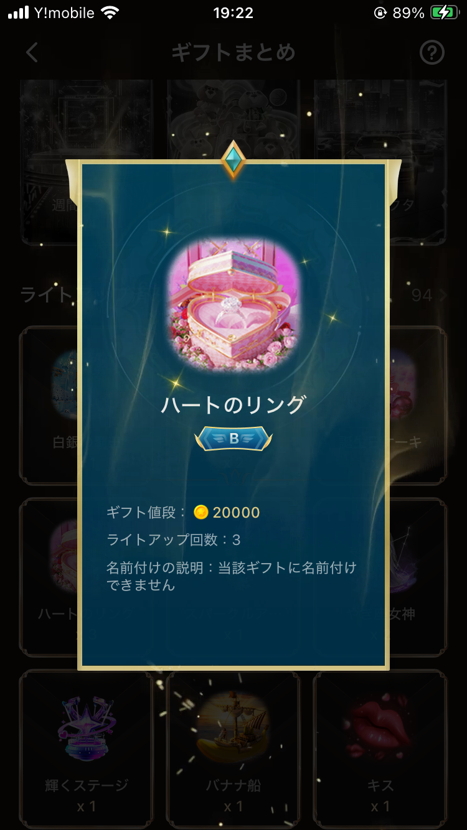Tap the Wi-Fi icon in status bar

click(x=110, y=13)
